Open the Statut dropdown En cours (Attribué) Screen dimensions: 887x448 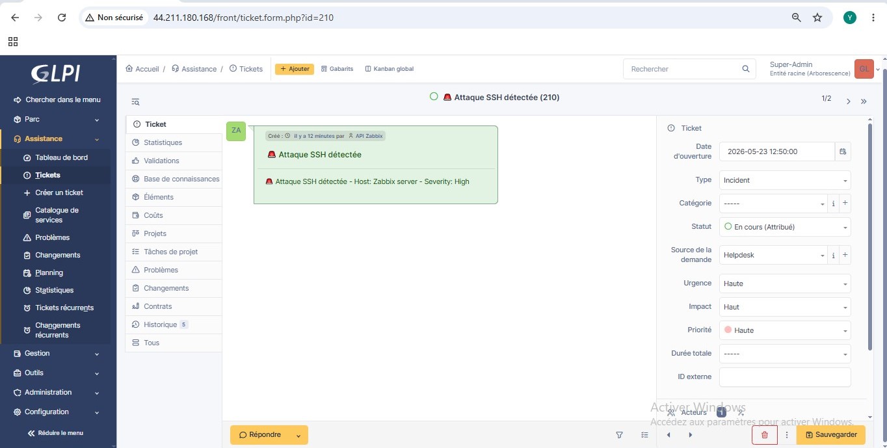785,227
